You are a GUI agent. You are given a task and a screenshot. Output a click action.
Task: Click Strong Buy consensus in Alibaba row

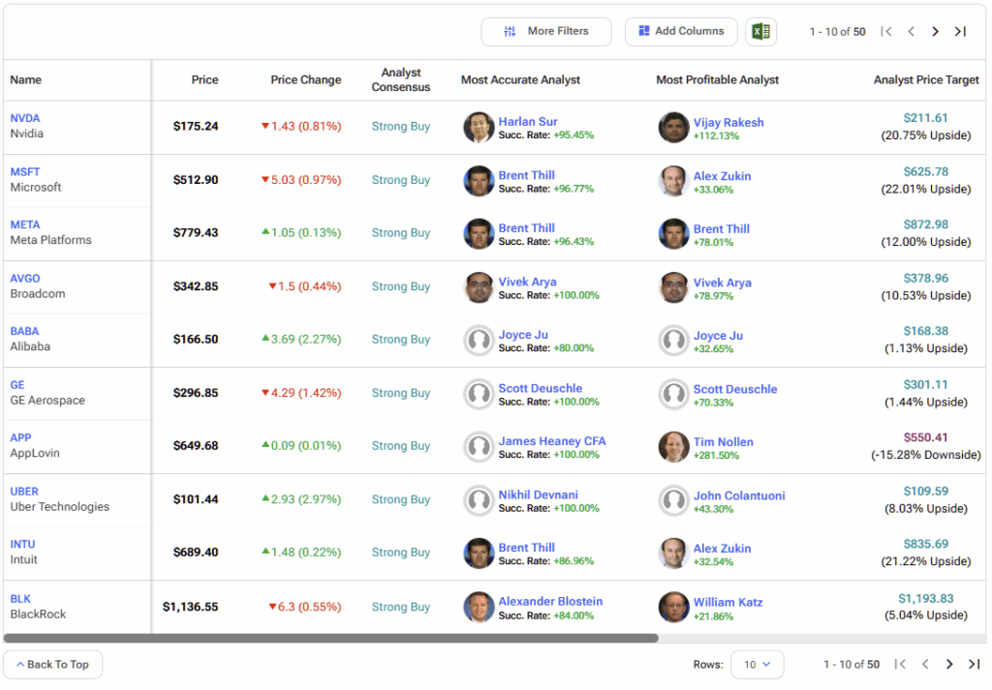[x=401, y=340]
